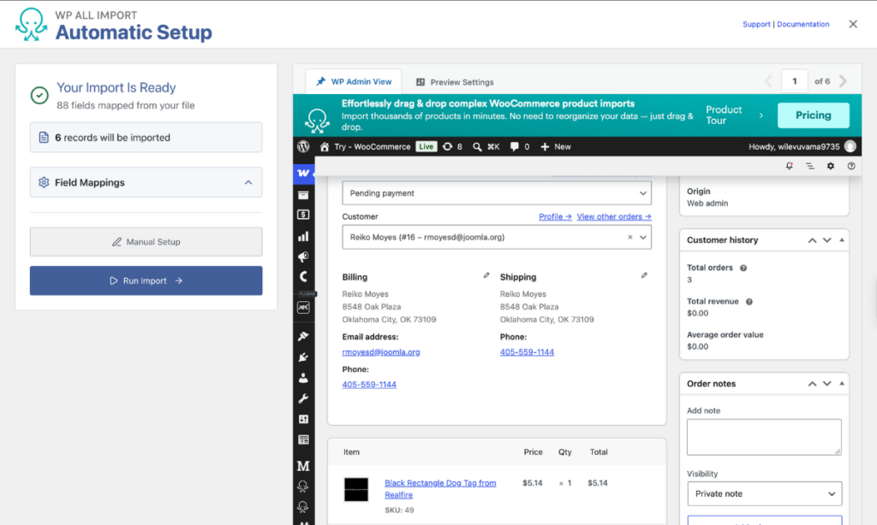Click the record number input field

point(794,81)
